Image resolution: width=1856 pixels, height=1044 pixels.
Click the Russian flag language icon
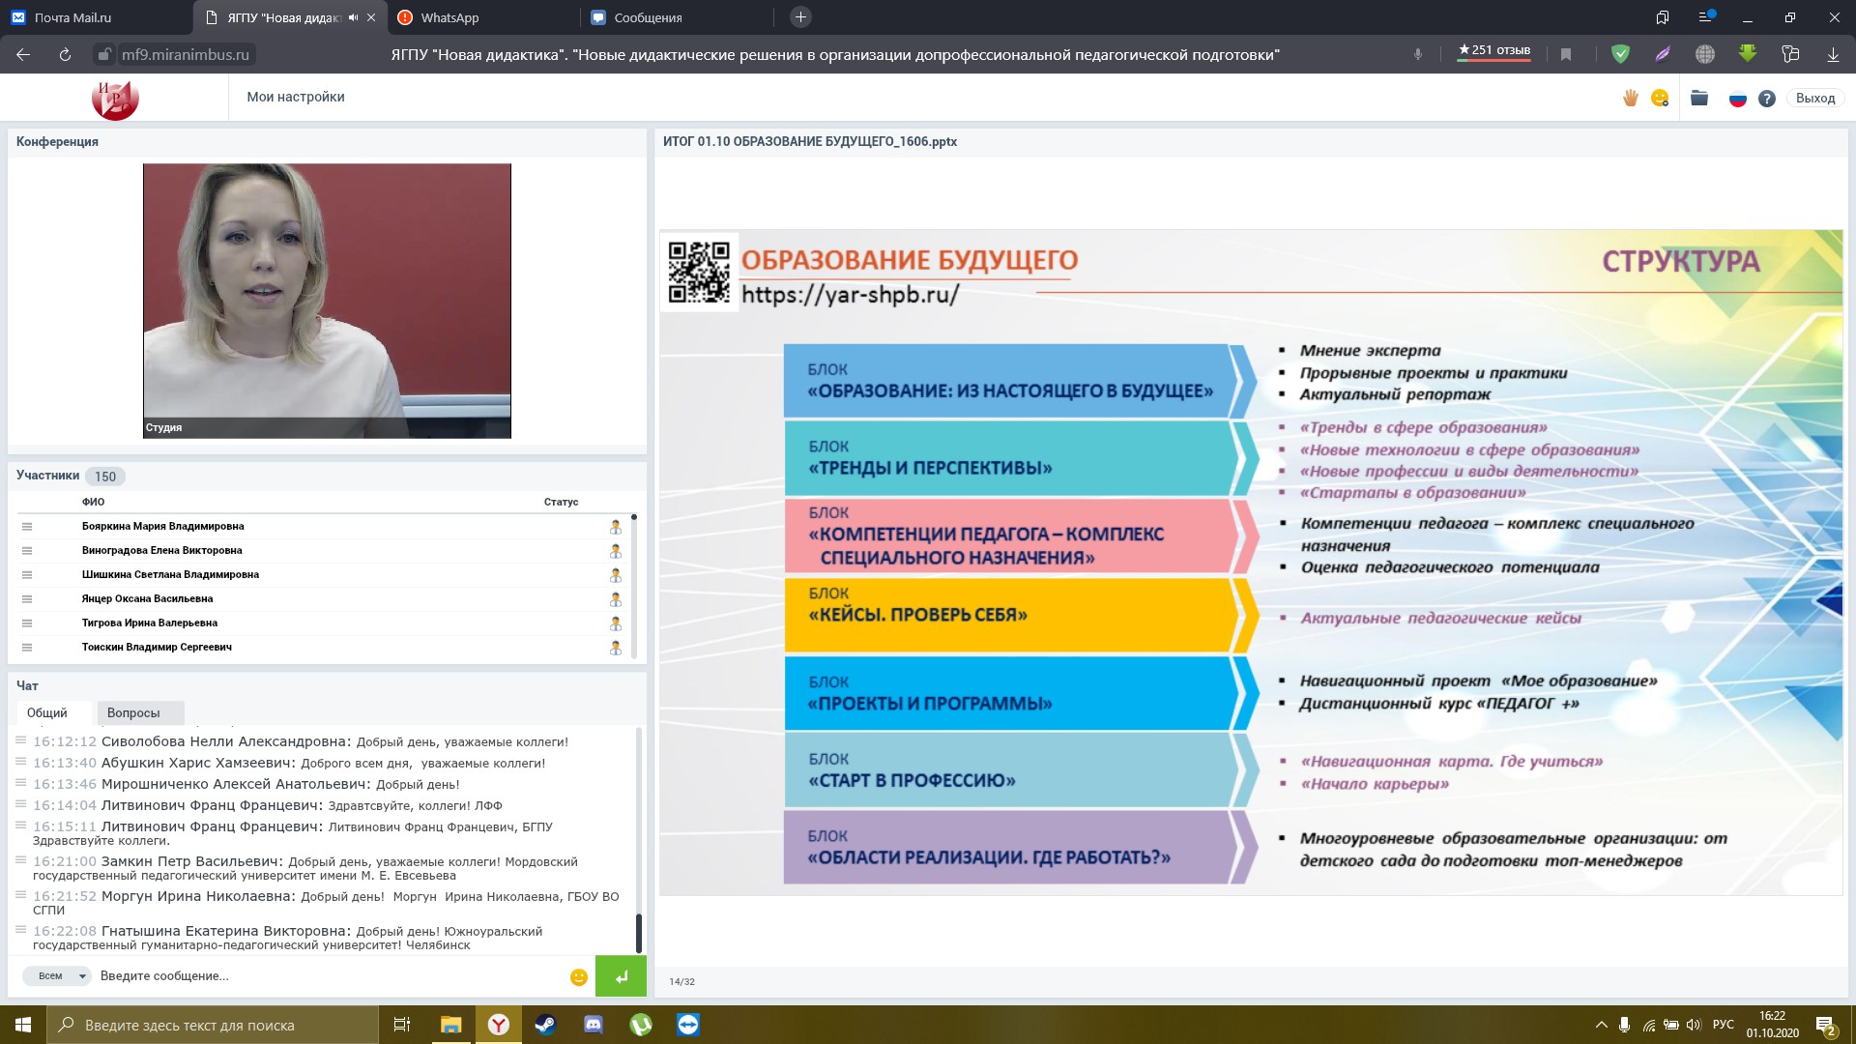[1737, 99]
